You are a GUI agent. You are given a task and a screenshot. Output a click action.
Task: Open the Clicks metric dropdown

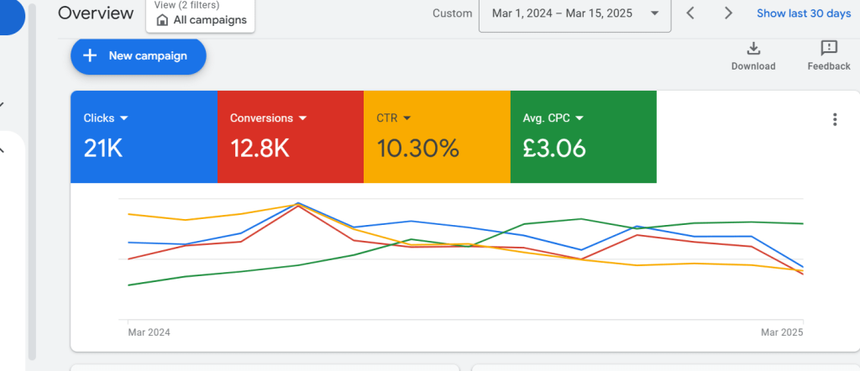coord(123,118)
